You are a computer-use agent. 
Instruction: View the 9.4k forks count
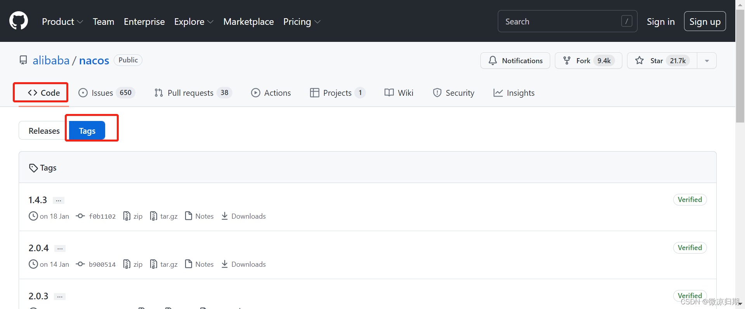604,61
